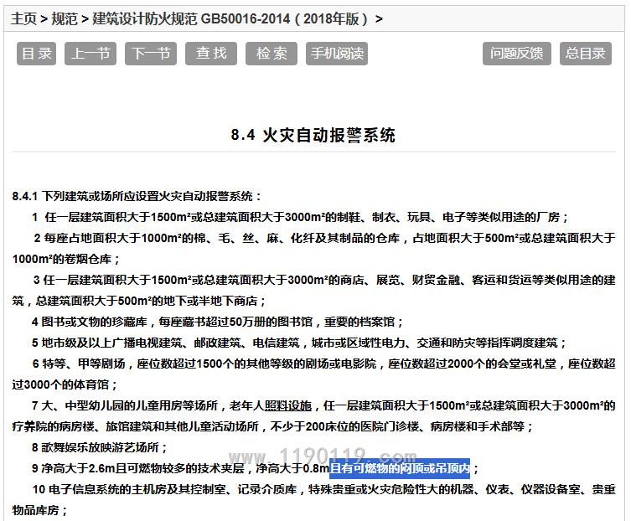Go to next section with 下一节
Screen dimensions: 631x521
coord(151,54)
